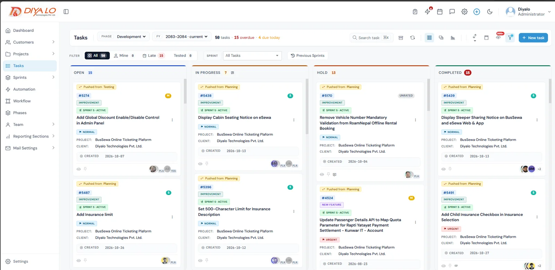Toggle eye watch icon on task #5274
Image resolution: width=555 pixels, height=270 pixels.
click(x=79, y=169)
